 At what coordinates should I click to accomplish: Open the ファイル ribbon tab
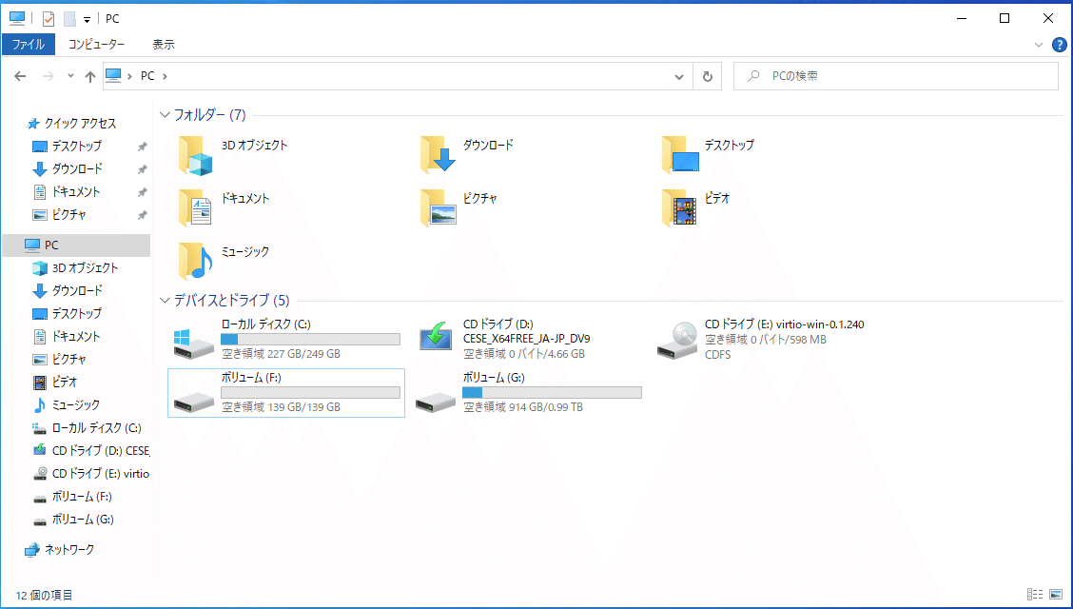(29, 45)
